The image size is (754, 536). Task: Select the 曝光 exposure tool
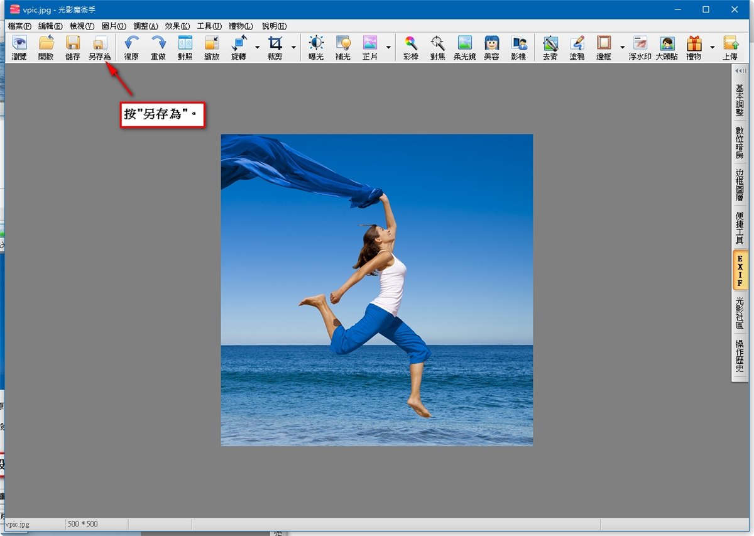coord(316,47)
